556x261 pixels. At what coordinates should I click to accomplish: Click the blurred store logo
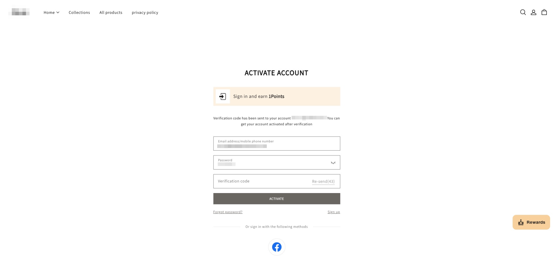coord(19,12)
